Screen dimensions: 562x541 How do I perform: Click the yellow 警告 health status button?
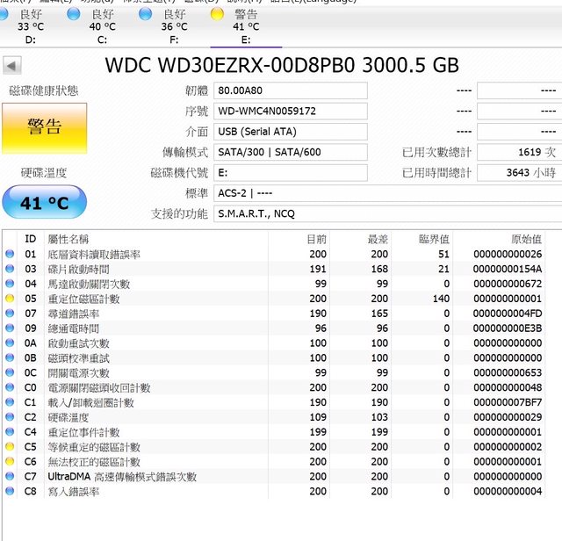click(x=45, y=127)
